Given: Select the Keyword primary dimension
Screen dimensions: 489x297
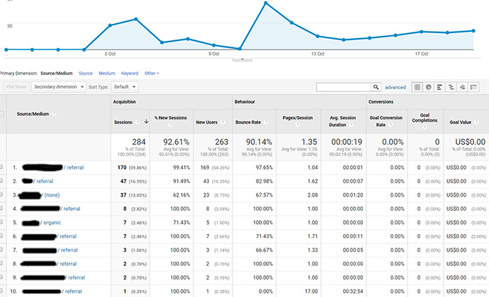Looking at the screenshot, I should coord(130,73).
